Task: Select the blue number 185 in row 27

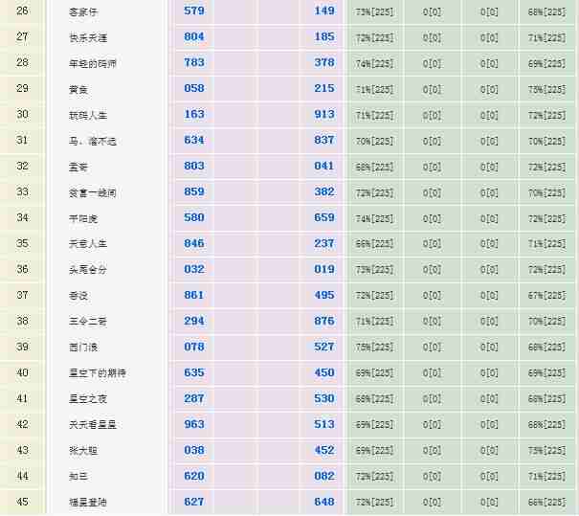Action: (x=324, y=37)
